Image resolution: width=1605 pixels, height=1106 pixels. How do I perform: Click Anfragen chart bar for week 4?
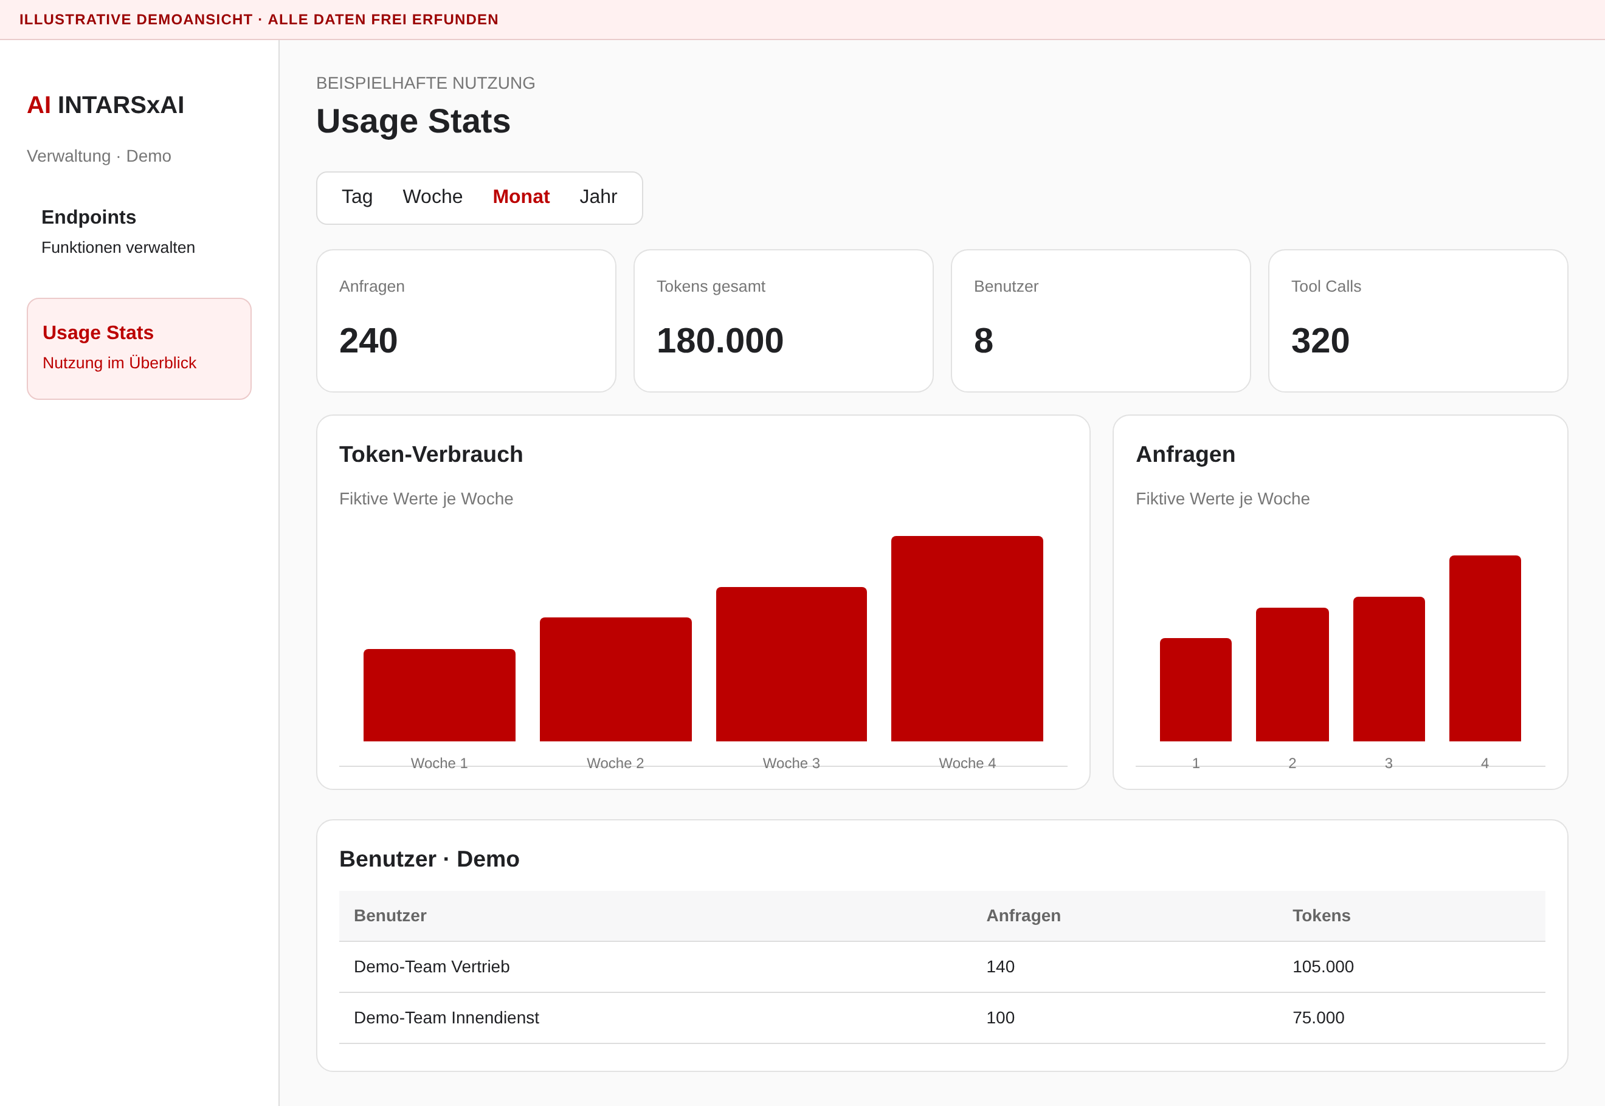tap(1485, 648)
